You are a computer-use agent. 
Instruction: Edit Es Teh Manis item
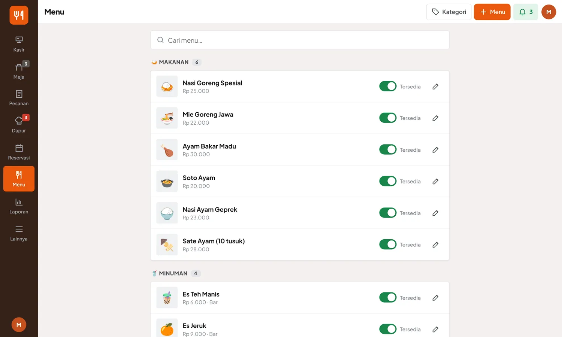click(x=435, y=298)
